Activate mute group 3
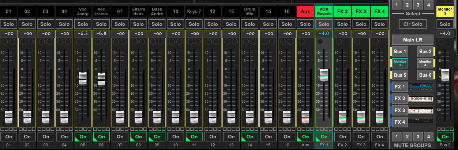Image resolution: width=458 pixels, height=150 pixels. [418, 137]
